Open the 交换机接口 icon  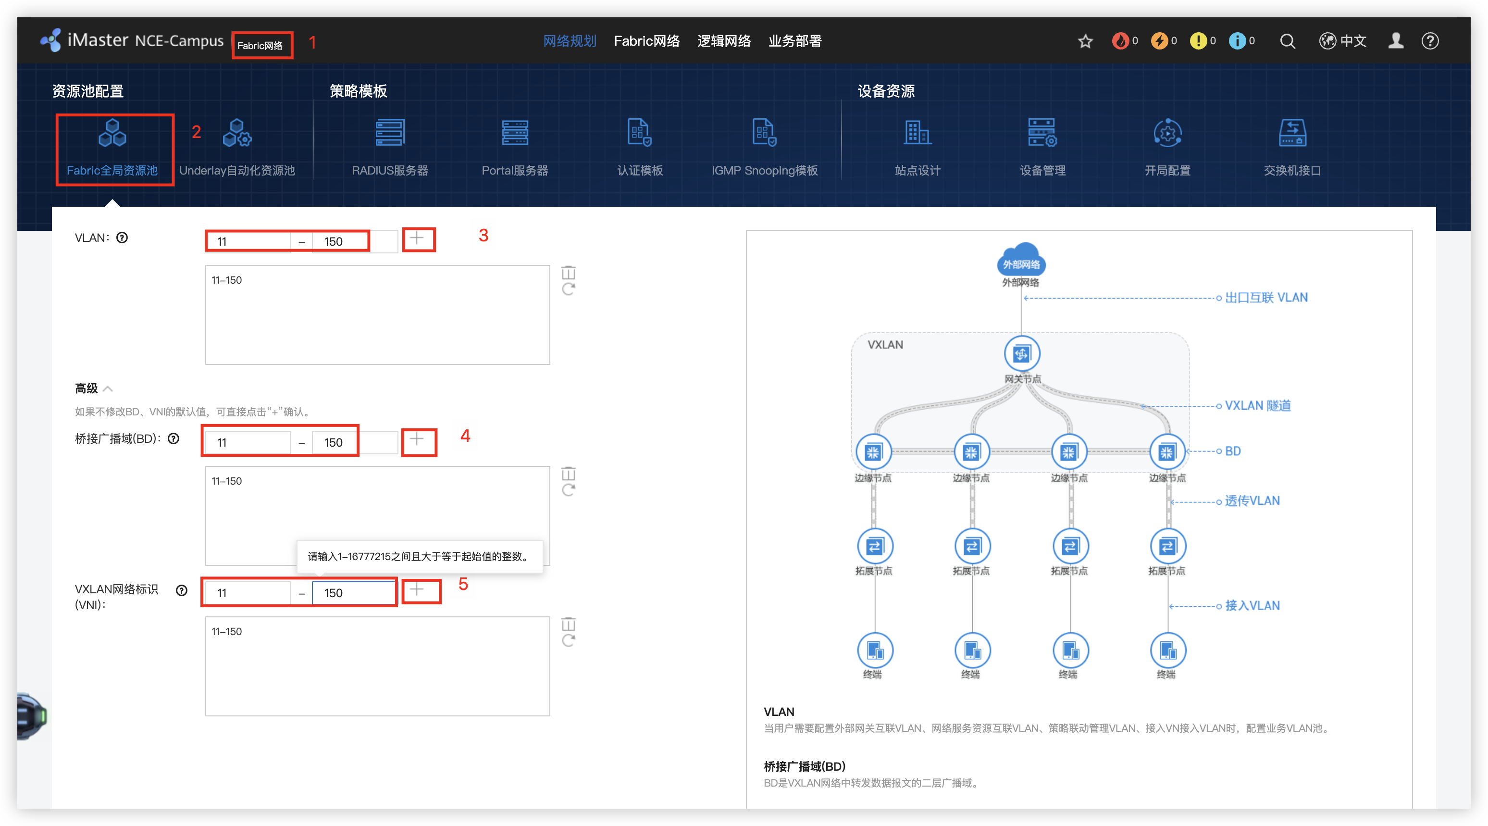1292,134
